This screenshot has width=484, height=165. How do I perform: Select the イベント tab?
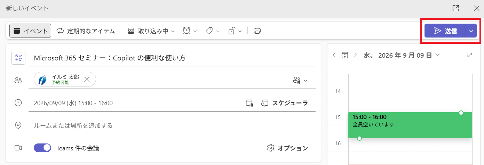(30, 31)
